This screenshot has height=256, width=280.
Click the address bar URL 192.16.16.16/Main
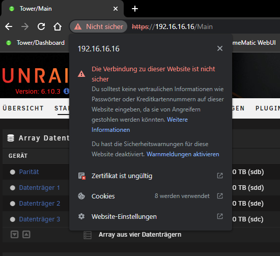(172, 27)
